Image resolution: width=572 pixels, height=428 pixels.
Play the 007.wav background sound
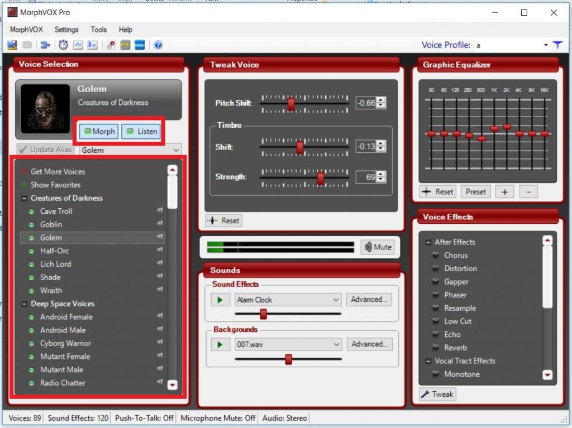(x=220, y=344)
